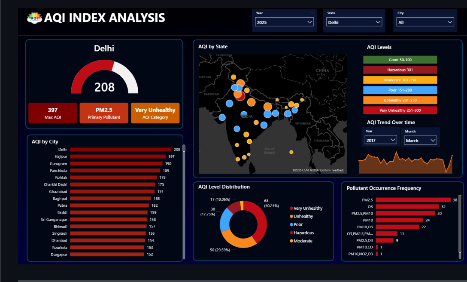Viewport: 467px width, 282px height.
Task: Click the Very Unhealthy 251-300 level
Action: point(400,110)
